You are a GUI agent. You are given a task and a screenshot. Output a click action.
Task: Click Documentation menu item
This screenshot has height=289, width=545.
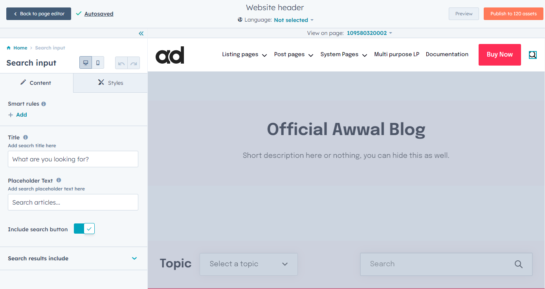tap(447, 55)
